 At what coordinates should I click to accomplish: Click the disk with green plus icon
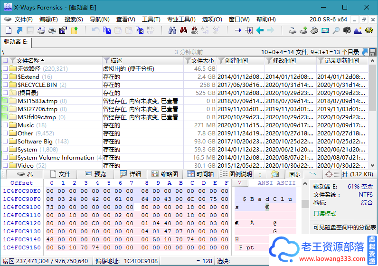point(303,30)
